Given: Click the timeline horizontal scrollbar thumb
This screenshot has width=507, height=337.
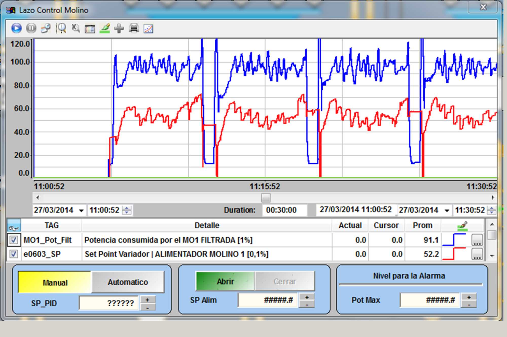Looking at the screenshot, I should [x=266, y=197].
